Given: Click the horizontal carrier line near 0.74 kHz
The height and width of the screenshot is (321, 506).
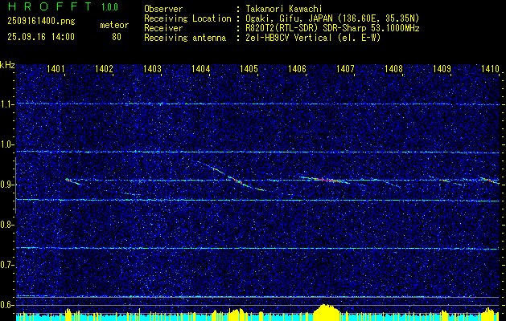Looking at the screenshot, I should (257, 248).
